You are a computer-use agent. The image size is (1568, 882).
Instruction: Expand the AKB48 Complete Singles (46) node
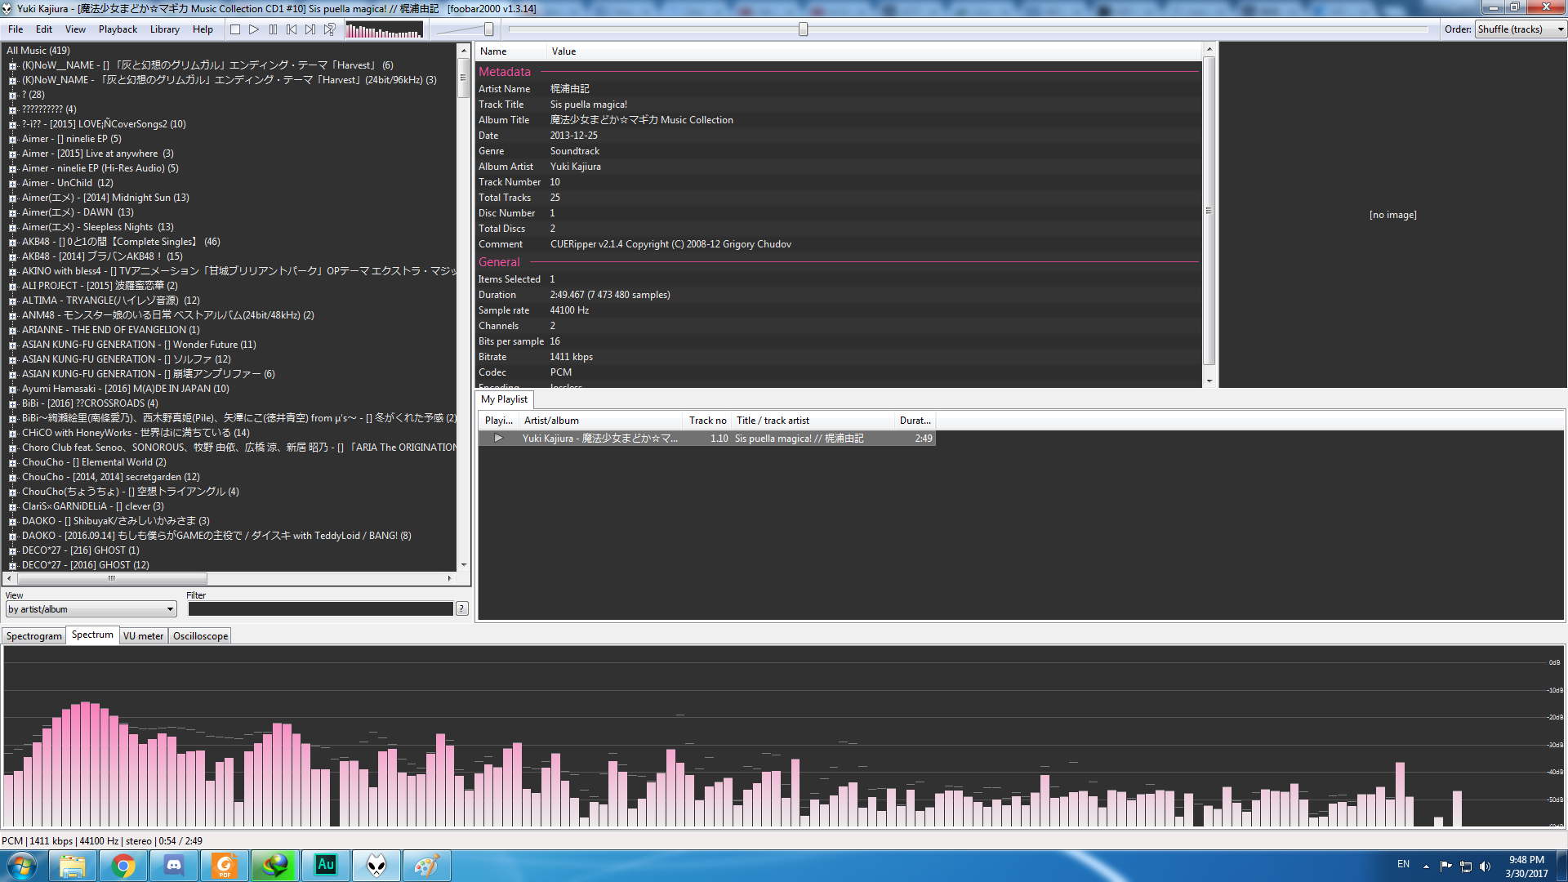[x=12, y=243]
